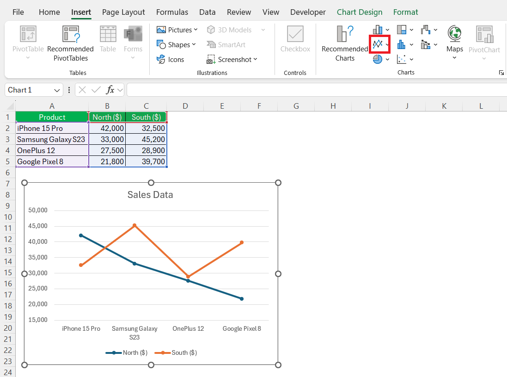Open the Charts dialog launcher
The image size is (507, 377).
[x=501, y=73]
